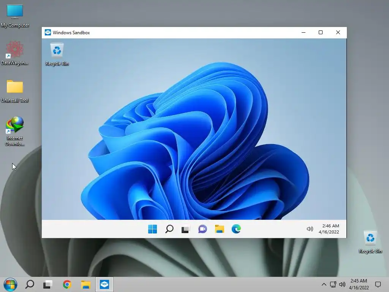Select the DataWagon desktop shortcut
Screen dimensions: 389x292
click(x=15, y=53)
